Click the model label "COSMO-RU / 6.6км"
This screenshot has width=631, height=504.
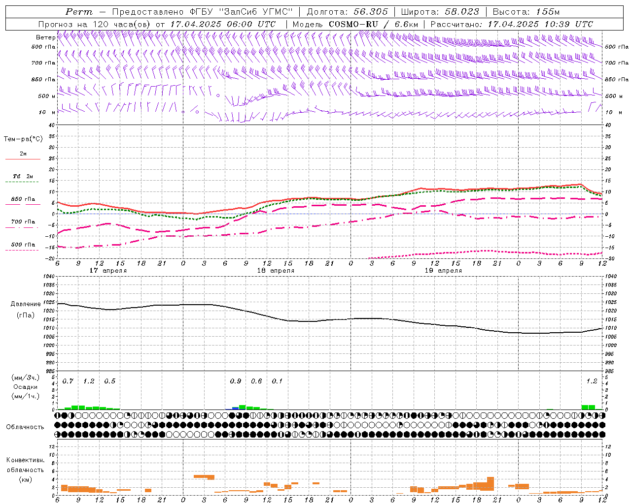373,24
